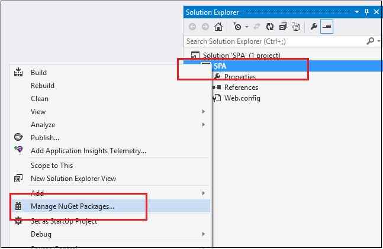
Task: Expand the View submenu arrow
Action: tap(204, 112)
